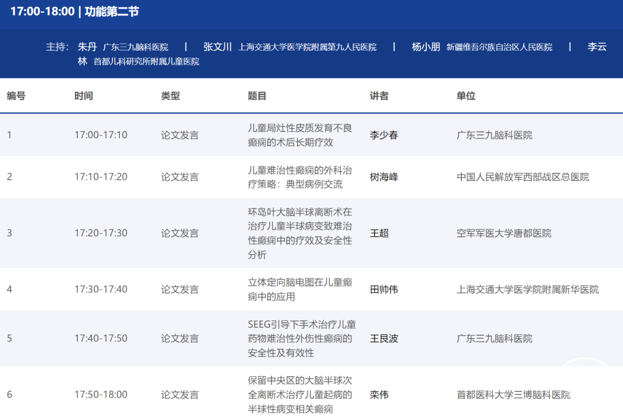
Task: Select speaker 田帅伟
Action: 384,289
